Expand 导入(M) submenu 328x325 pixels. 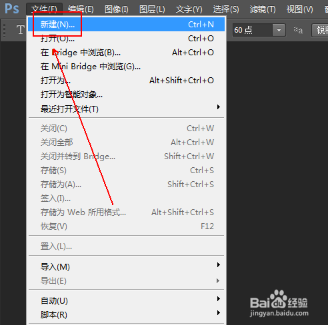coord(126,266)
